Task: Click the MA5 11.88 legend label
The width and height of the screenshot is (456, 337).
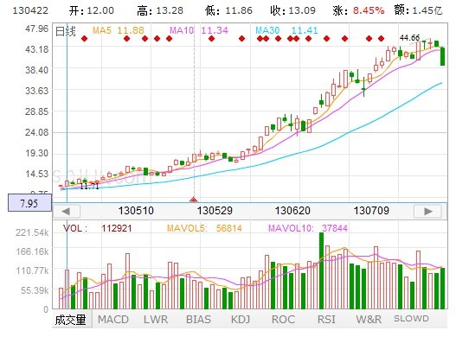Action: [118, 30]
